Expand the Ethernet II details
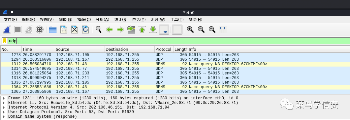Screen dimensions: 350x120 (4, 103)
